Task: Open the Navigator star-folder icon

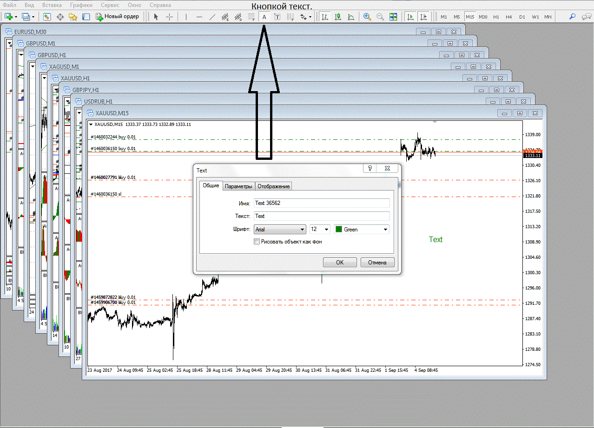Action: 73,17
